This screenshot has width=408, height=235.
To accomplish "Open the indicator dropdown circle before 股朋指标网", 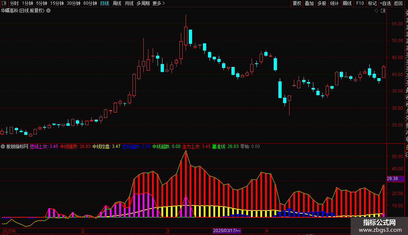I will [3, 146].
